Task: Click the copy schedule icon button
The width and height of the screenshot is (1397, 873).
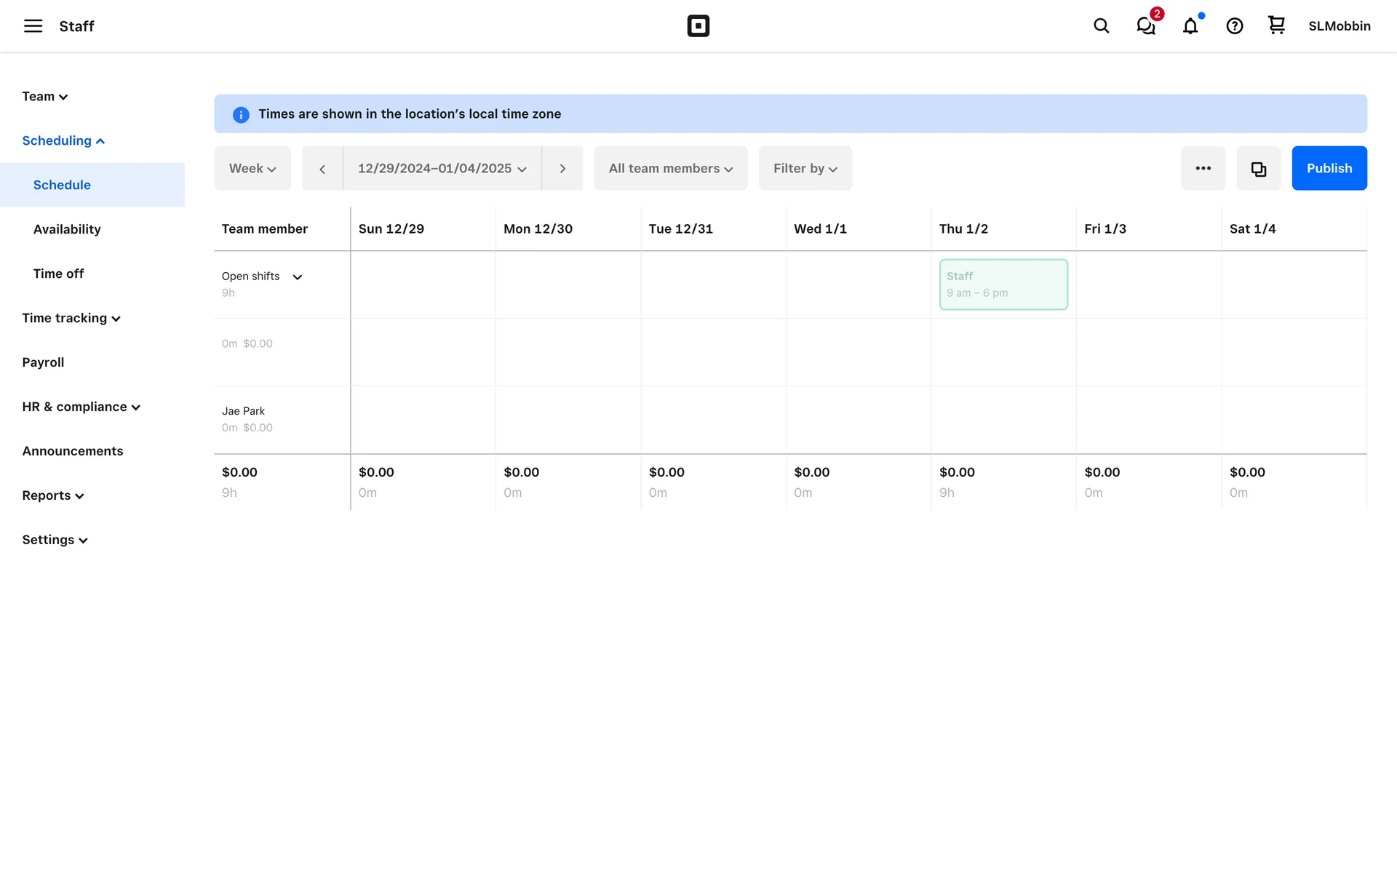Action: 1258,169
